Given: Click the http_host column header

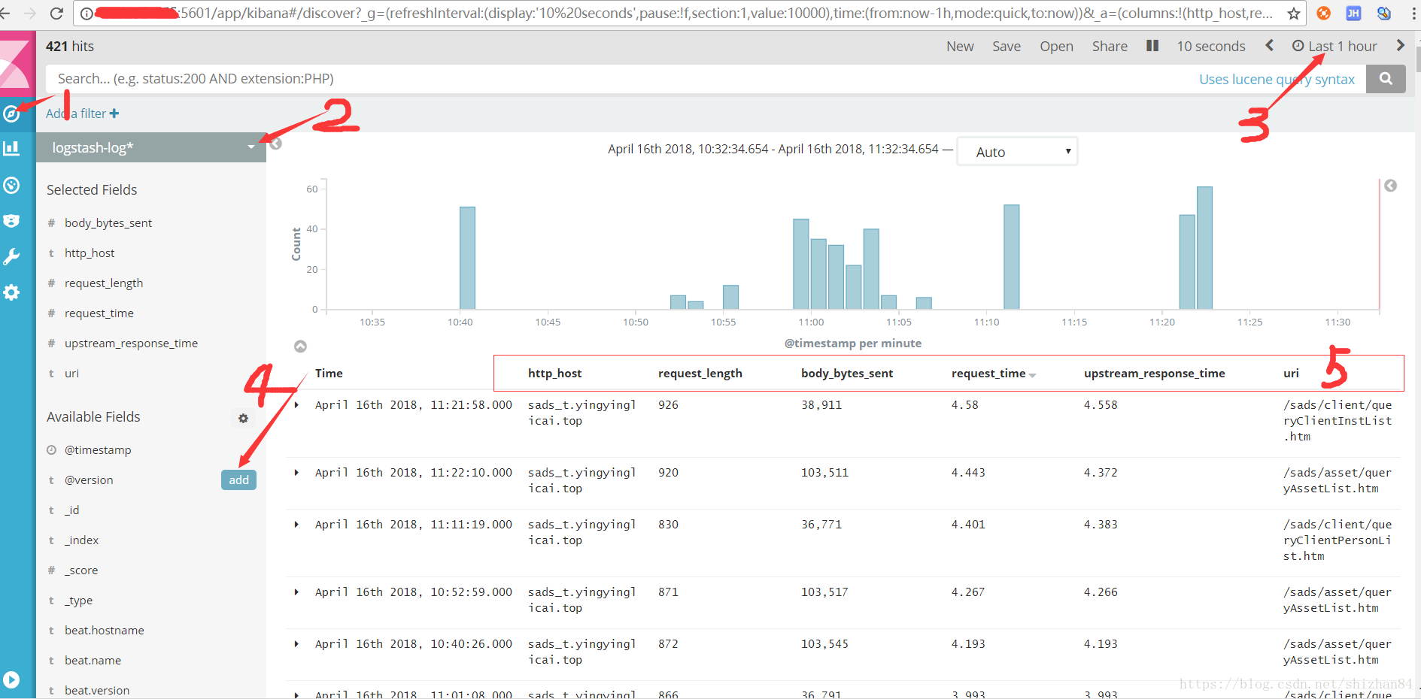Looking at the screenshot, I should pyautogui.click(x=554, y=374).
